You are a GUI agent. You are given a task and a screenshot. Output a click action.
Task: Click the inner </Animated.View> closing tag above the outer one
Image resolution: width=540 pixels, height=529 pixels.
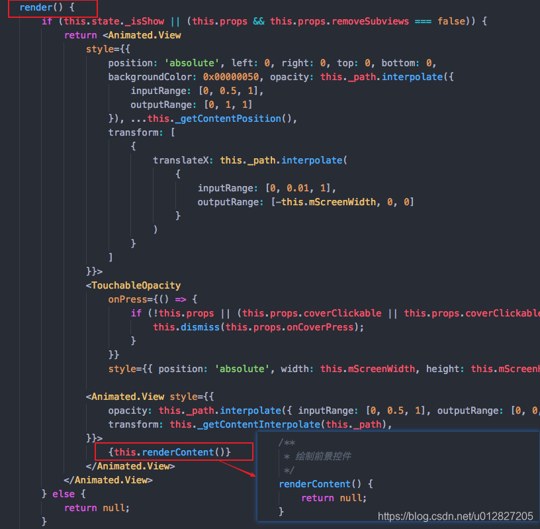(x=130, y=466)
